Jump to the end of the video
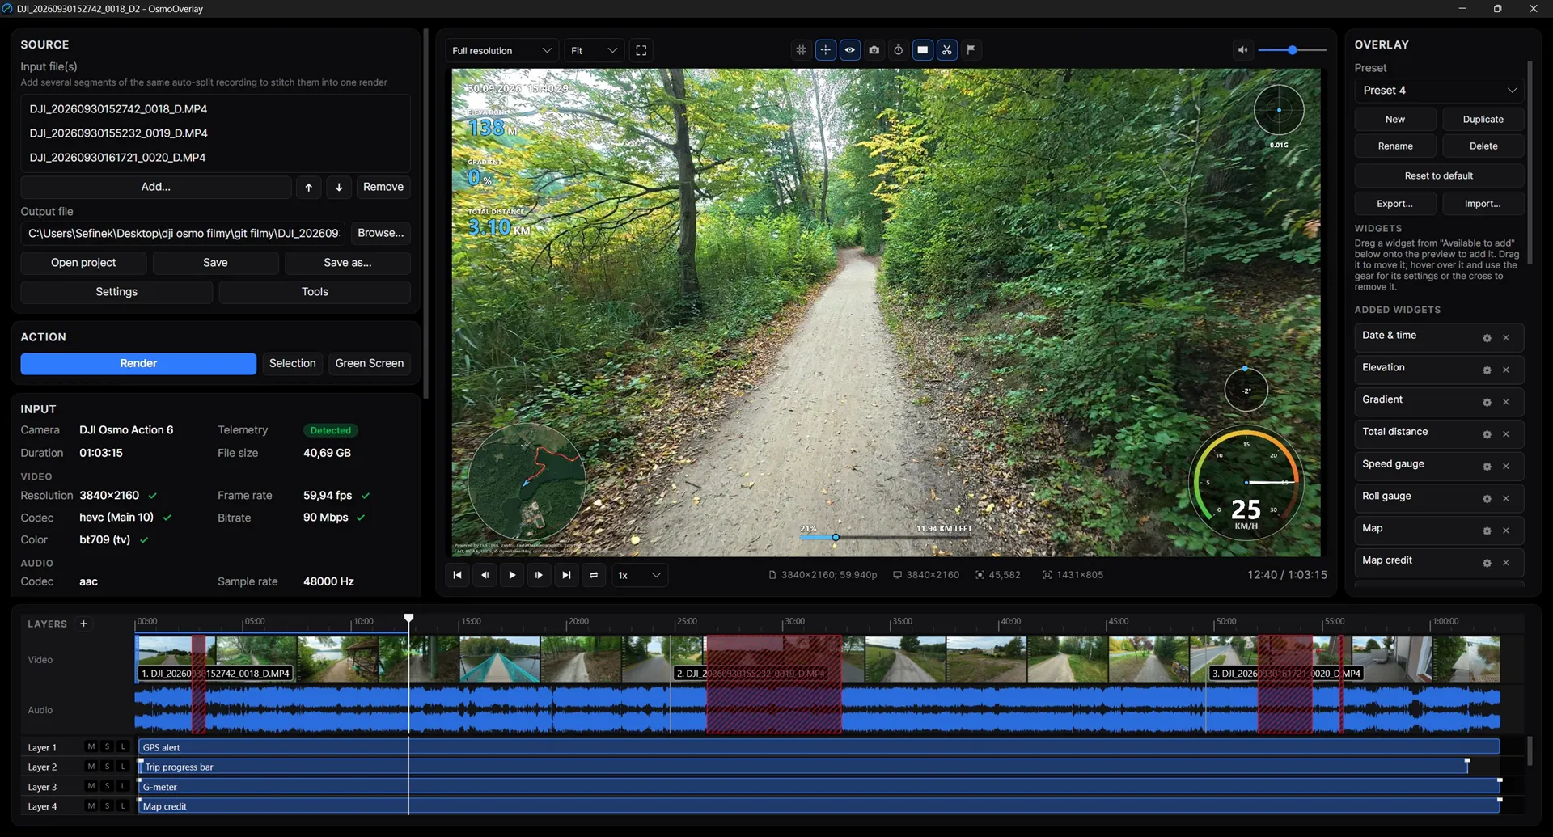 566,575
